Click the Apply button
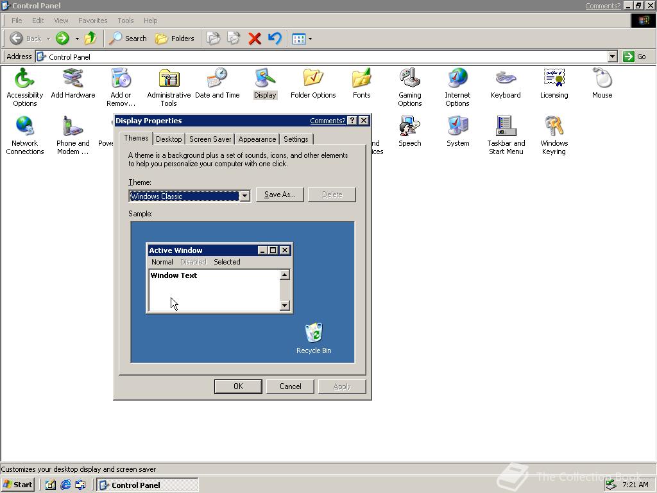The image size is (657, 493). pyautogui.click(x=342, y=386)
